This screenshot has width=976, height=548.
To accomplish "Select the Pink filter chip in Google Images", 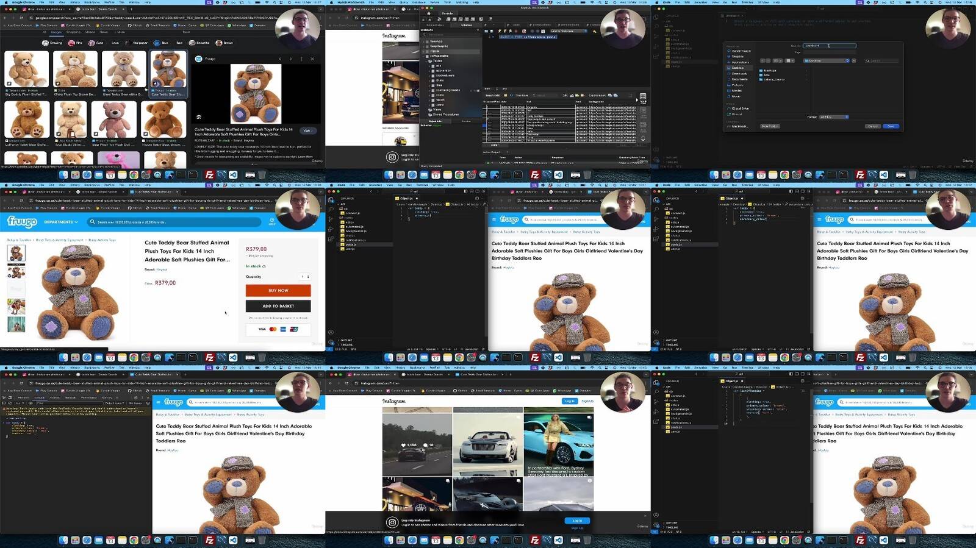I will [75, 43].
